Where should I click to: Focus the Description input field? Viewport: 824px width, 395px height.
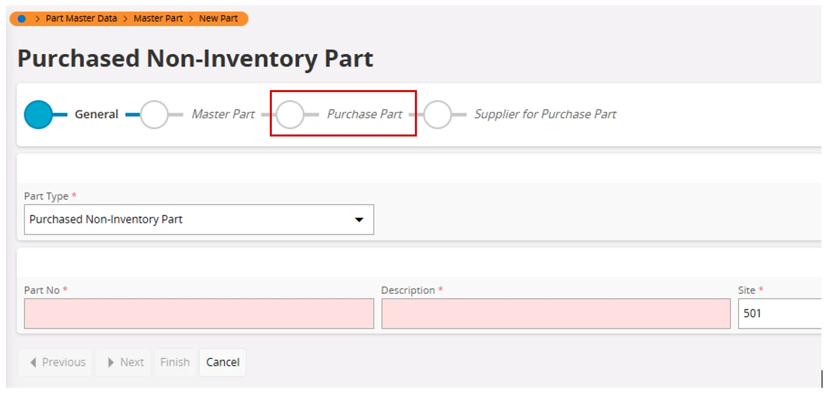click(556, 313)
